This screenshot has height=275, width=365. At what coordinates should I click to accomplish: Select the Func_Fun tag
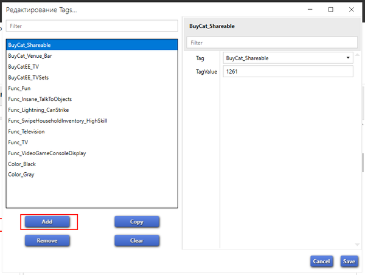pos(19,88)
